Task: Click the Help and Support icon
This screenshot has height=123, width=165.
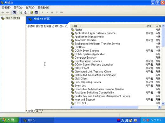Action: coord(72,99)
